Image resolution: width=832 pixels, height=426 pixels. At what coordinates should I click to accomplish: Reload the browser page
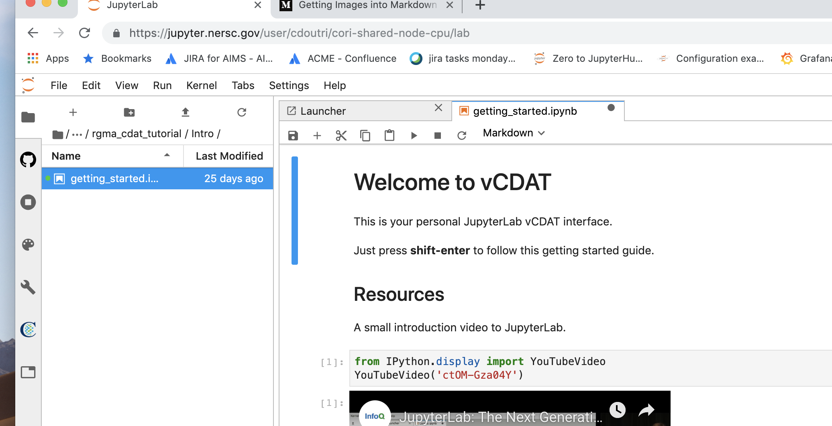(84, 33)
